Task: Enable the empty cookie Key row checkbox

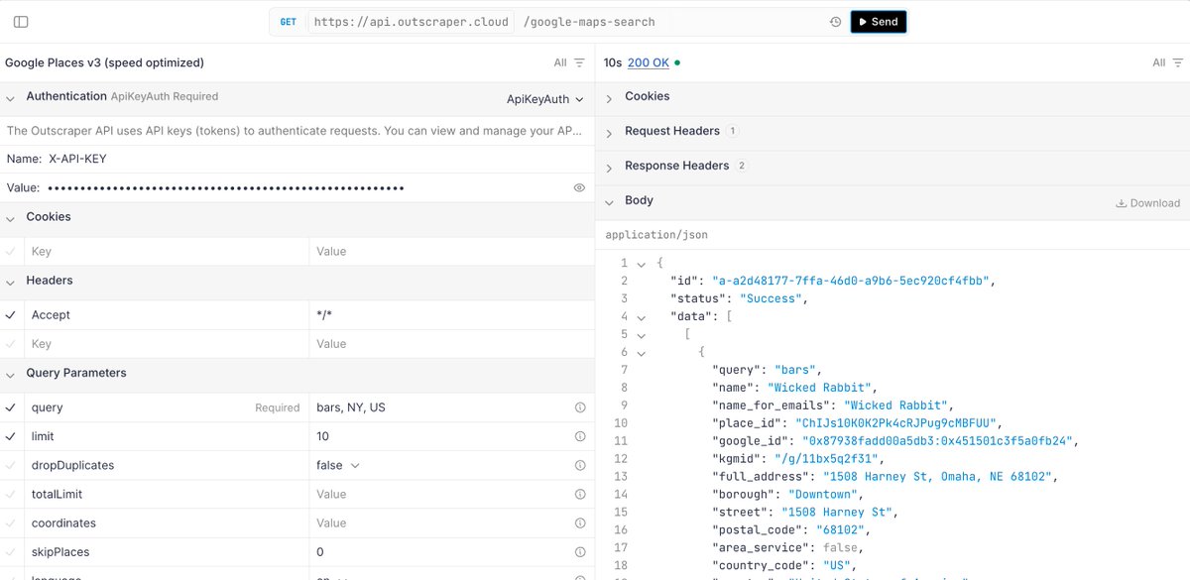Action: (x=11, y=252)
